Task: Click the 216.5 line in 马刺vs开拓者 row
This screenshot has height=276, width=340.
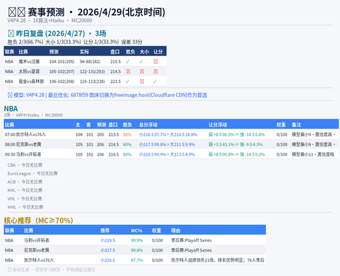Action: pyautogui.click(x=114, y=154)
